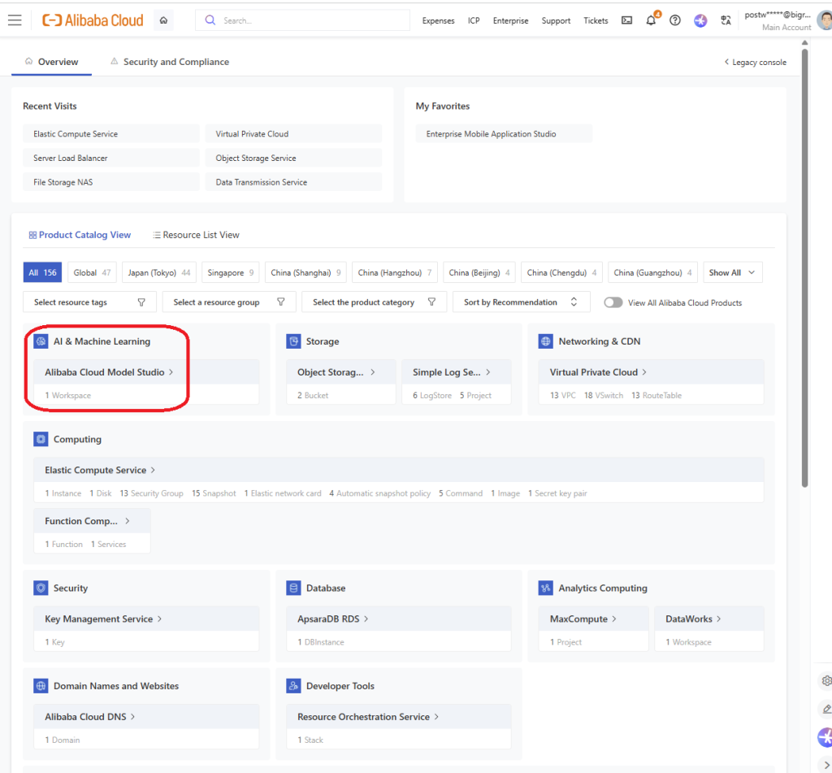Open notifications bell icon
The image size is (832, 773).
pos(651,20)
